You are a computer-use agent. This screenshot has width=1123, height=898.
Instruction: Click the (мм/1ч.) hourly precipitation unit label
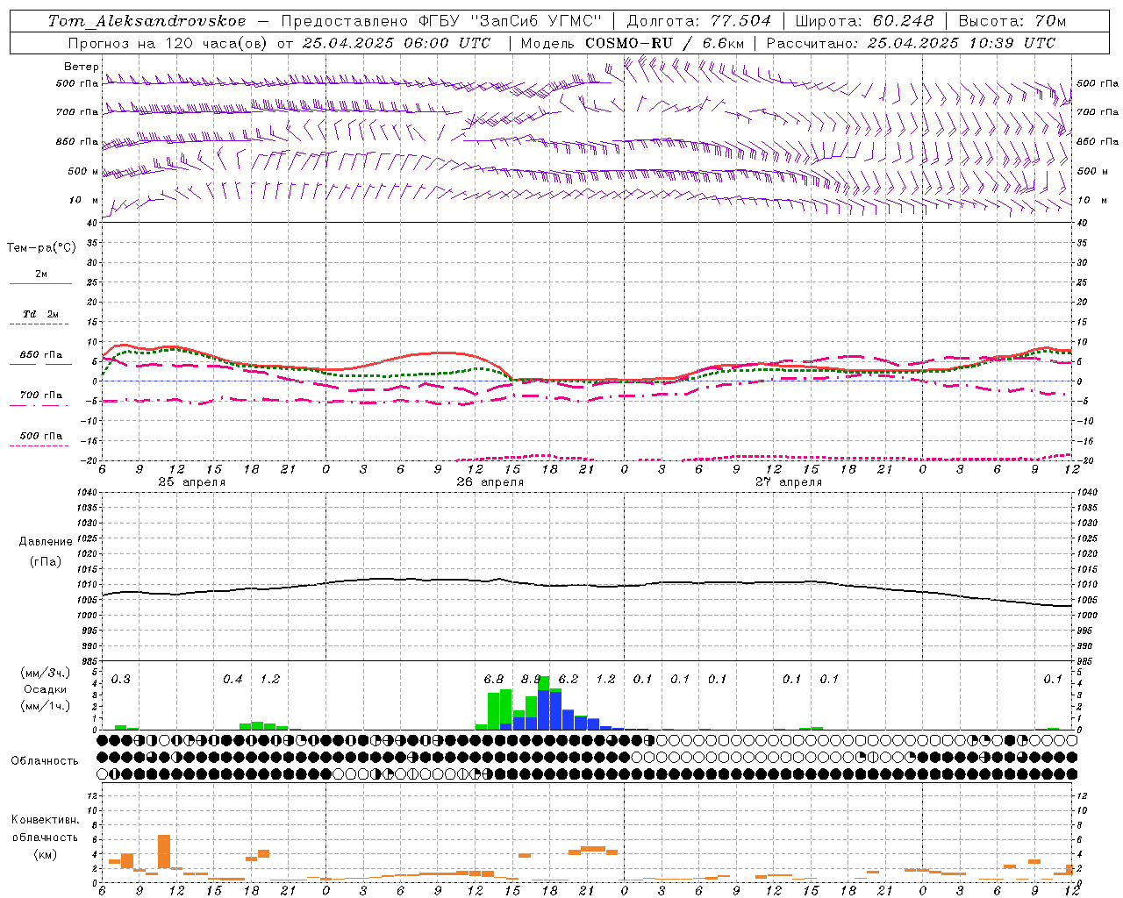tap(45, 706)
